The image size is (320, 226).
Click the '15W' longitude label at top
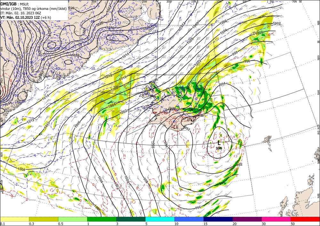coord(194,2)
